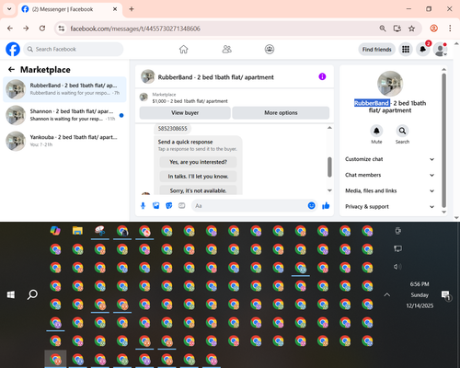This screenshot has width=460, height=368.
Task: Reload the page
Action: coord(42,29)
